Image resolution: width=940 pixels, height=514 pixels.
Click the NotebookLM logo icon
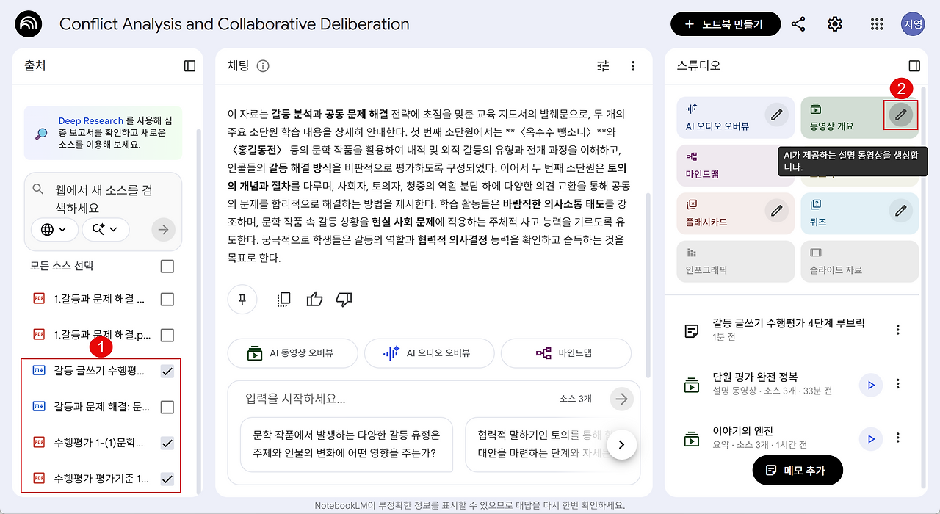tap(29, 24)
